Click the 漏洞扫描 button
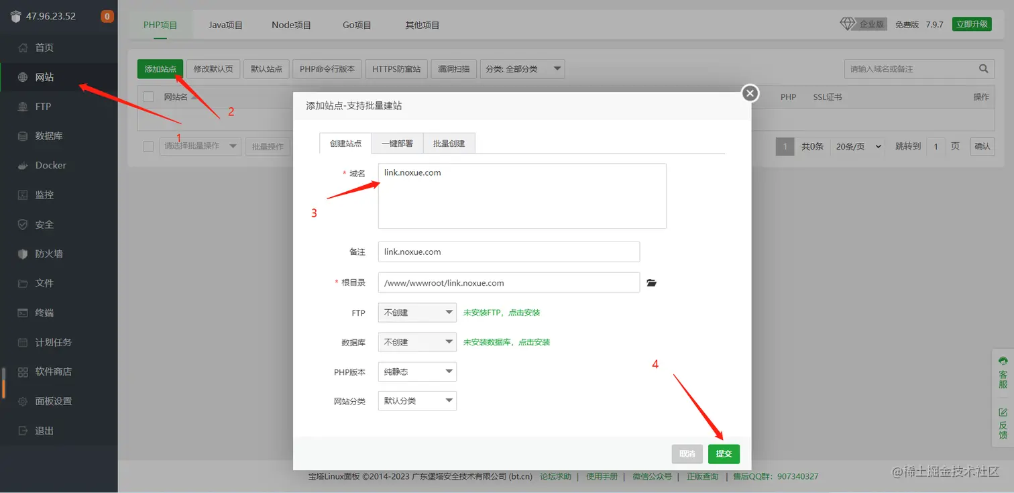1014x493 pixels. click(x=454, y=68)
